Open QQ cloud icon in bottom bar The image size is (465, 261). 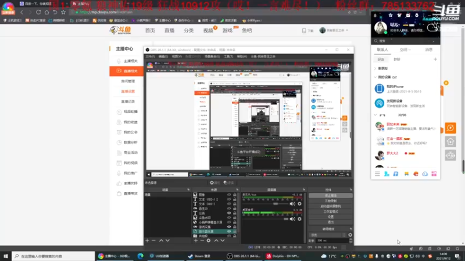(425, 174)
